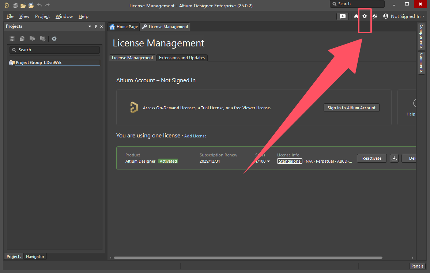
Task: Click the notifications icon beside the top gear
Action: [375, 16]
